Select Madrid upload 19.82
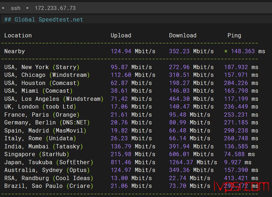This screenshot has width=272, height=197. pyautogui.click(x=119, y=130)
